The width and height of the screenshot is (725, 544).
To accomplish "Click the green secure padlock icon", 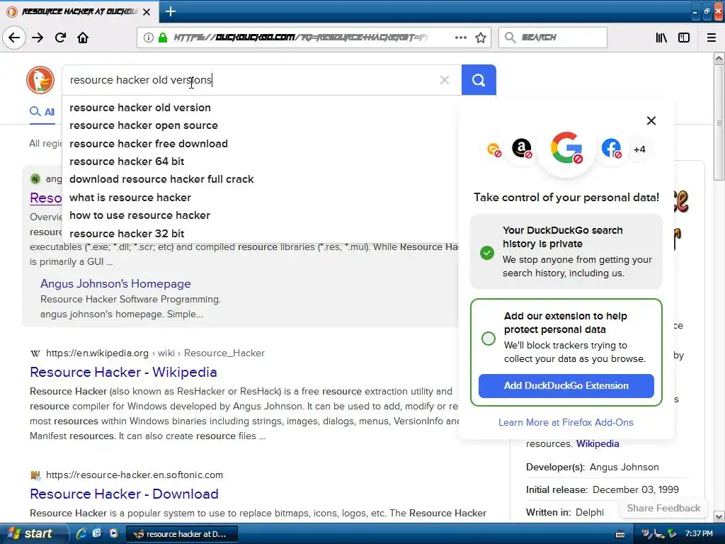I will tap(163, 38).
